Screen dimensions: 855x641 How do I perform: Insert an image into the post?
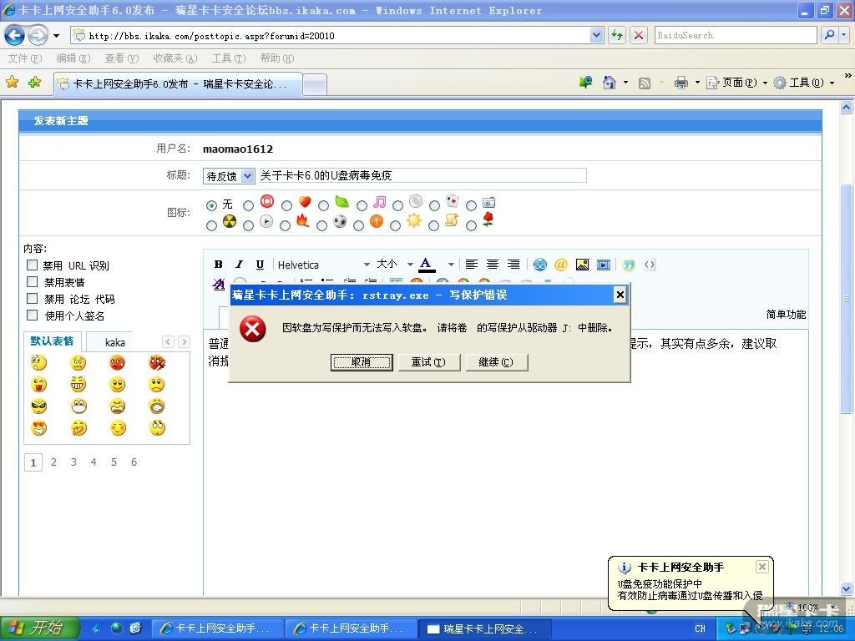[582, 265]
